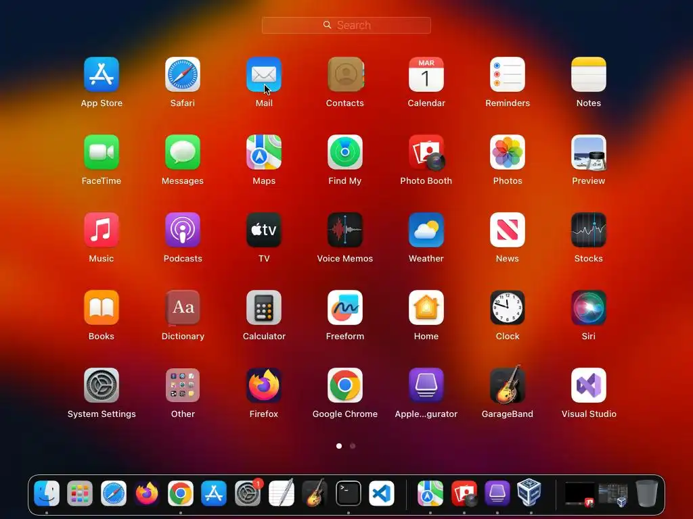Screen dimensions: 693x519
Task: Open the Calculator app
Action: [264, 307]
